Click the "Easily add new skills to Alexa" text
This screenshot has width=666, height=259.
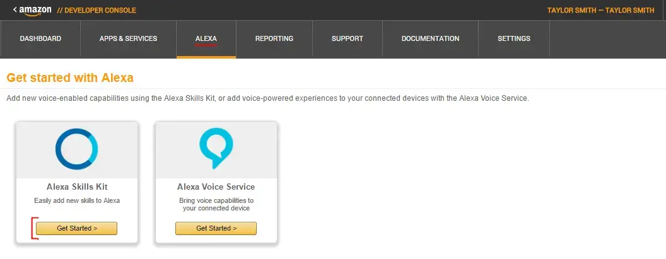76,200
